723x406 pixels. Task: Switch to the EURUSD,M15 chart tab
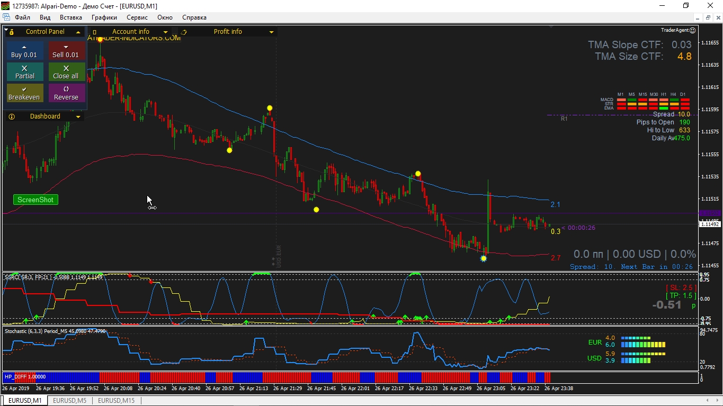pyautogui.click(x=116, y=401)
